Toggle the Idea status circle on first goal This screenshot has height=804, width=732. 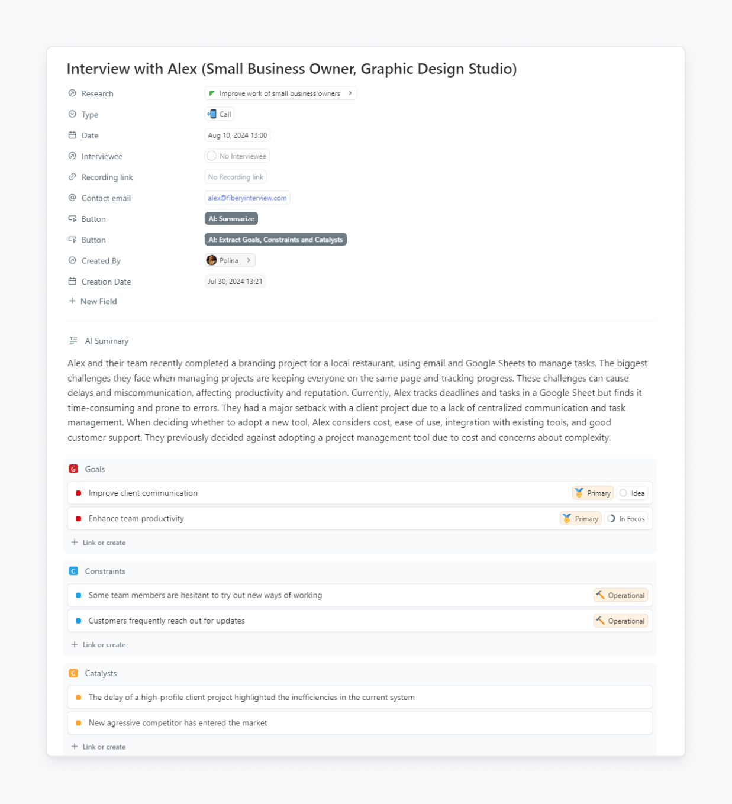coord(623,493)
